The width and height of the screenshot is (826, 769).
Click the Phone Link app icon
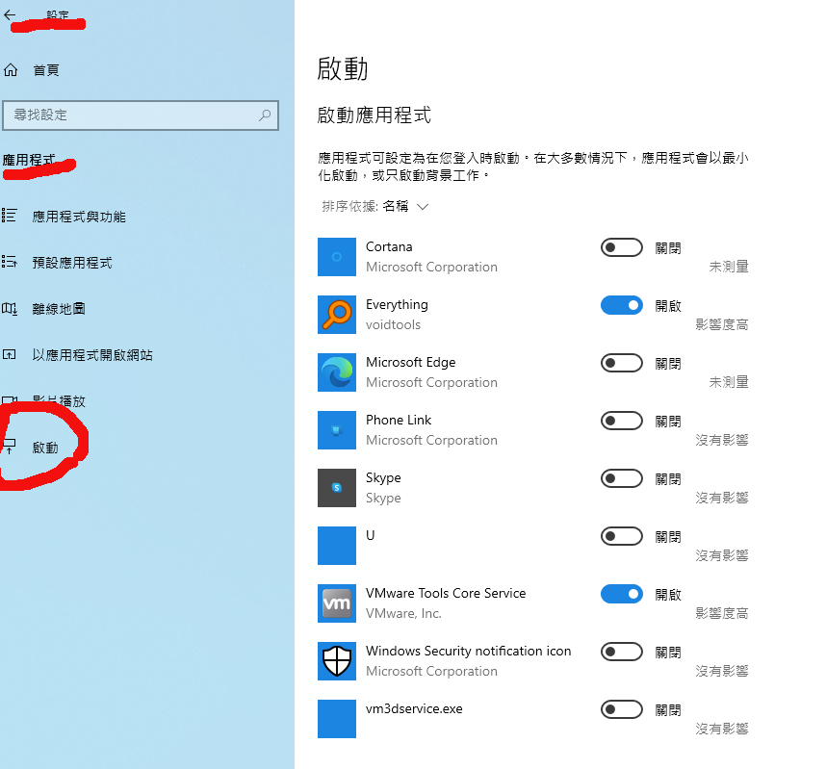point(337,430)
